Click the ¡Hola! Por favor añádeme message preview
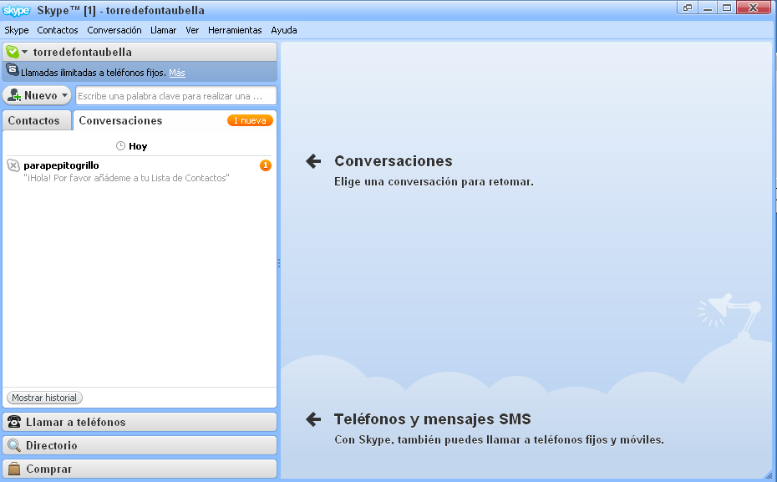The image size is (777, 482). 126,178
